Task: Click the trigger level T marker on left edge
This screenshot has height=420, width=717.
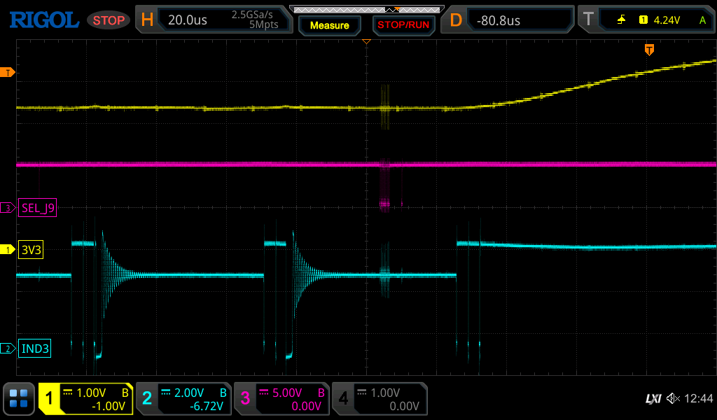Action: point(7,72)
